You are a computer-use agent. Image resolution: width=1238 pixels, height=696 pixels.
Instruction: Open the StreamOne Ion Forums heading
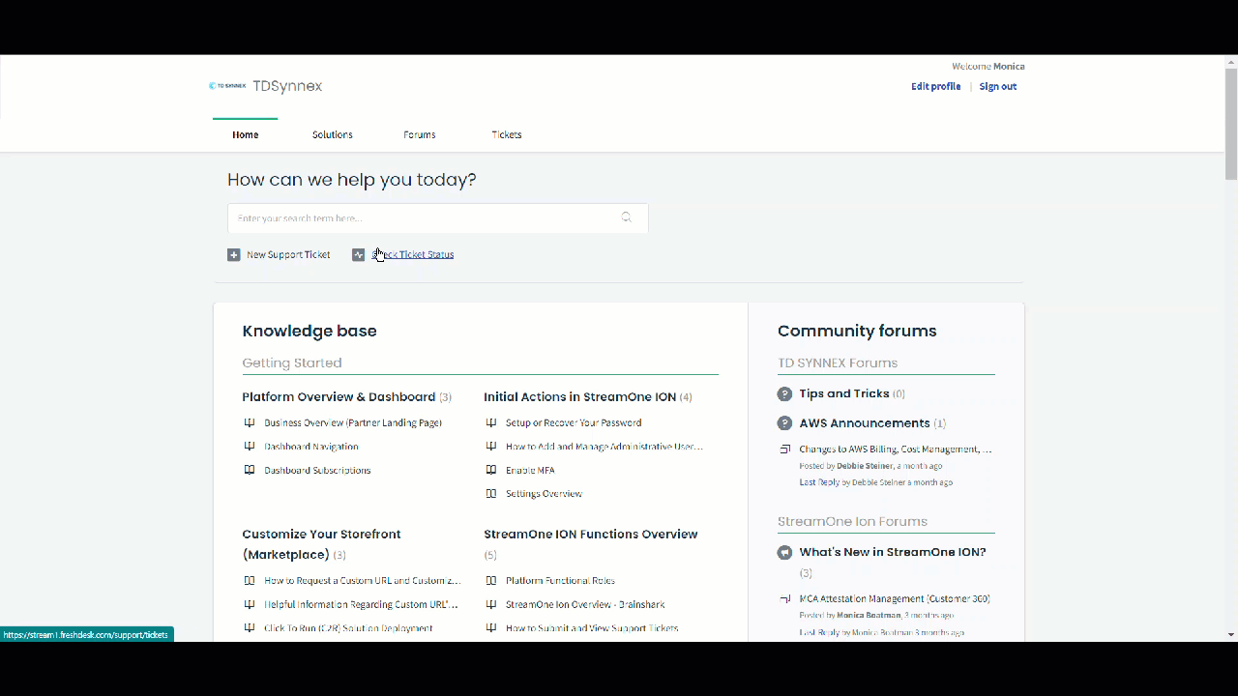(x=852, y=522)
